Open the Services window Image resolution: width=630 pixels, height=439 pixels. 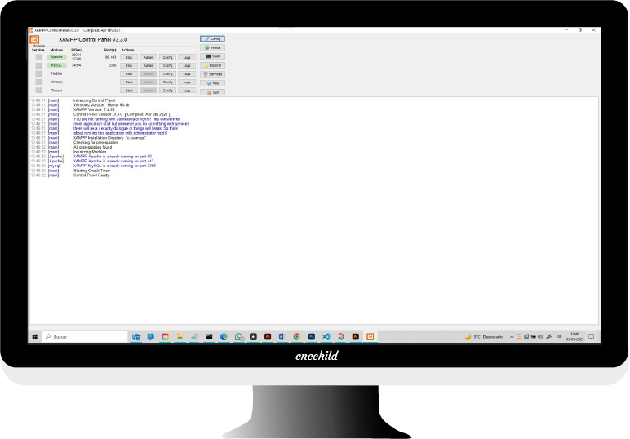(x=212, y=74)
